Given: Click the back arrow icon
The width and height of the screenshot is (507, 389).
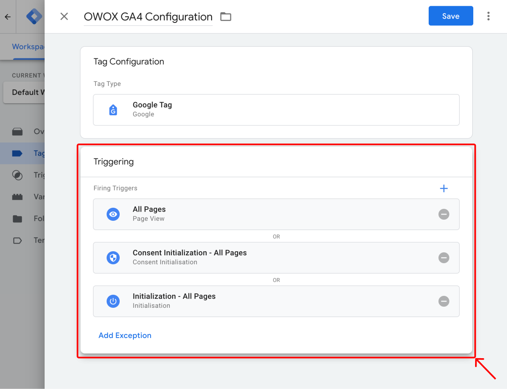Looking at the screenshot, I should [8, 17].
